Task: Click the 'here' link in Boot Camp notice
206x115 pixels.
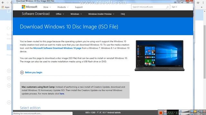Action: point(62,94)
